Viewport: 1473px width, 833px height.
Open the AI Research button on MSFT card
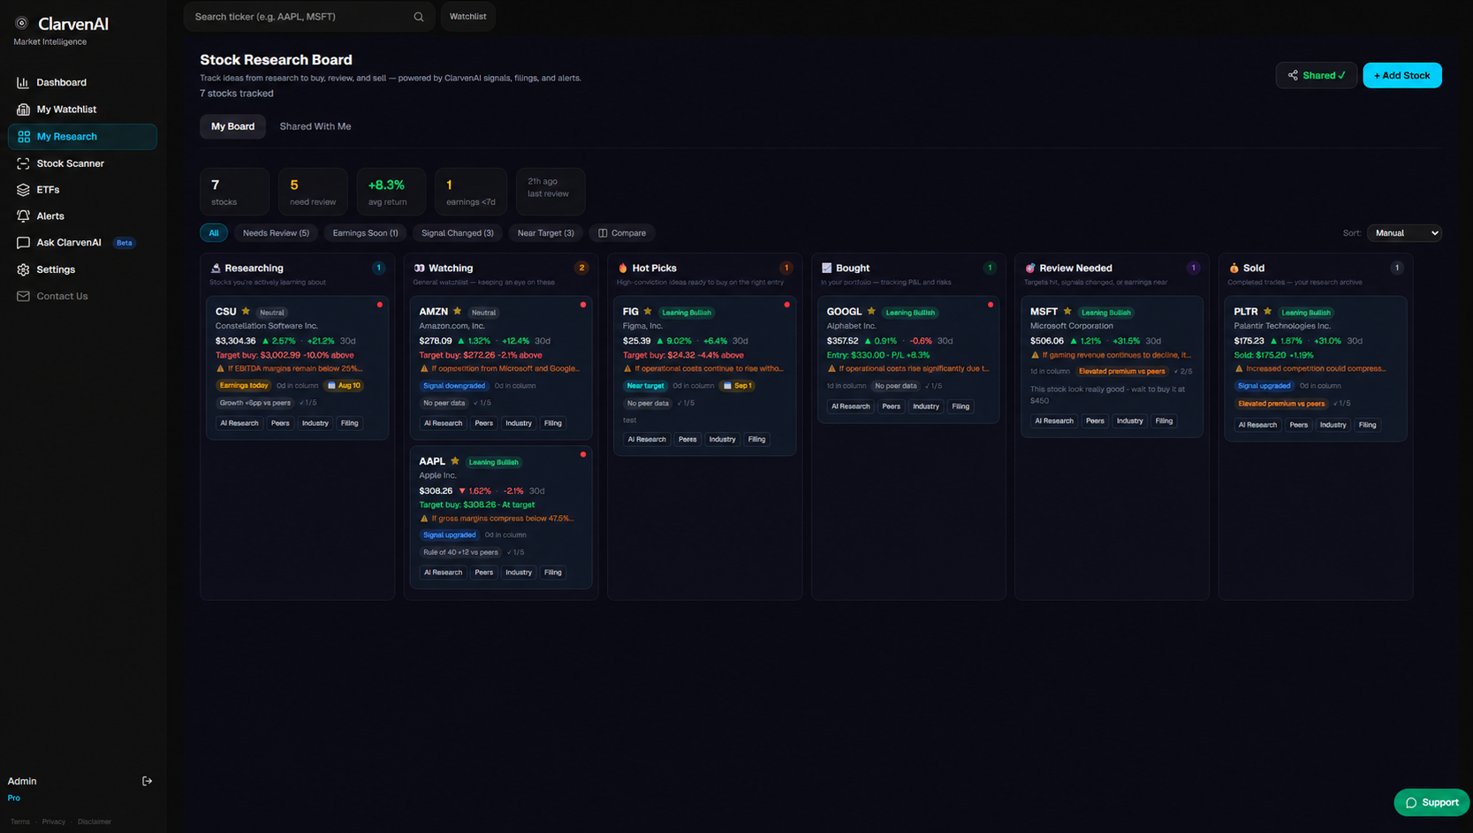tap(1054, 420)
